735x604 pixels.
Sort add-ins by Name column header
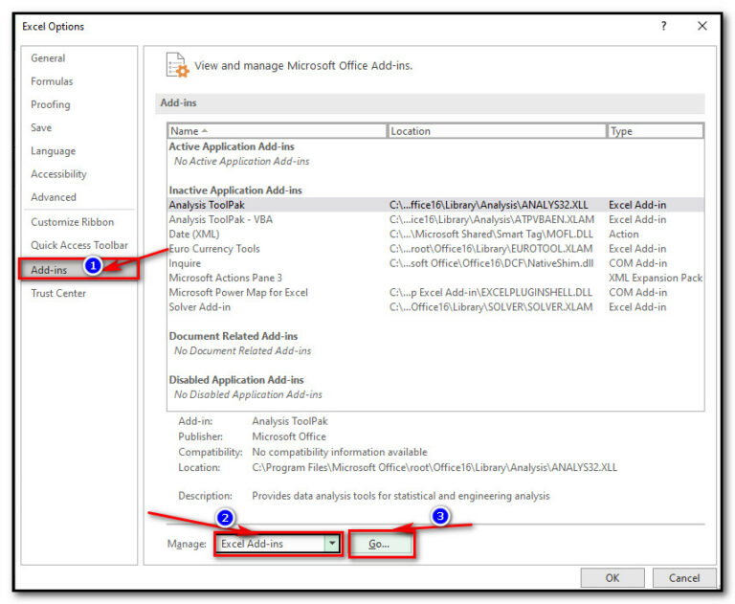coord(278,131)
